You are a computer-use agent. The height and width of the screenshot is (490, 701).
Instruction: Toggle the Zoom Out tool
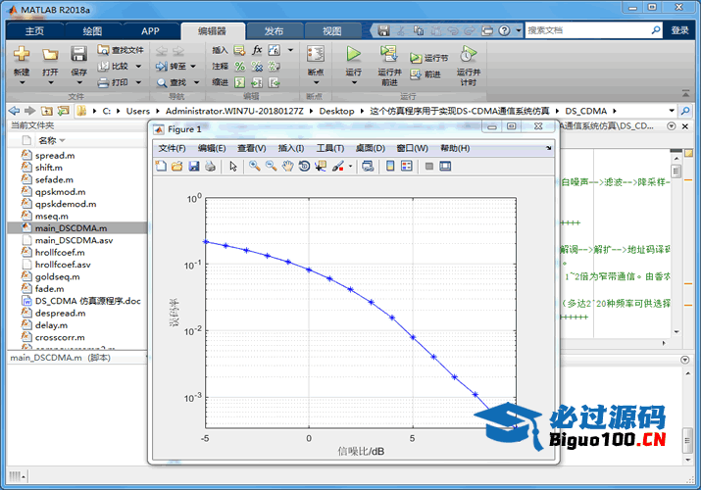pyautogui.click(x=271, y=167)
